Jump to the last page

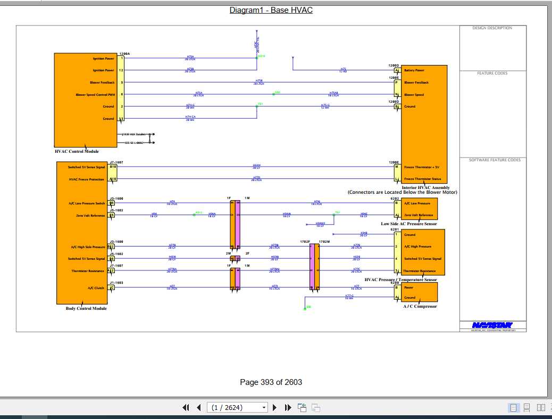[x=288, y=407]
